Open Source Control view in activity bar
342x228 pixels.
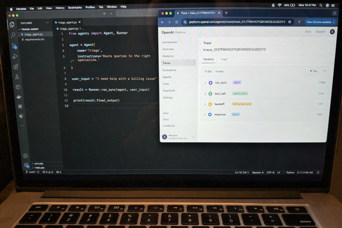pos(14,46)
